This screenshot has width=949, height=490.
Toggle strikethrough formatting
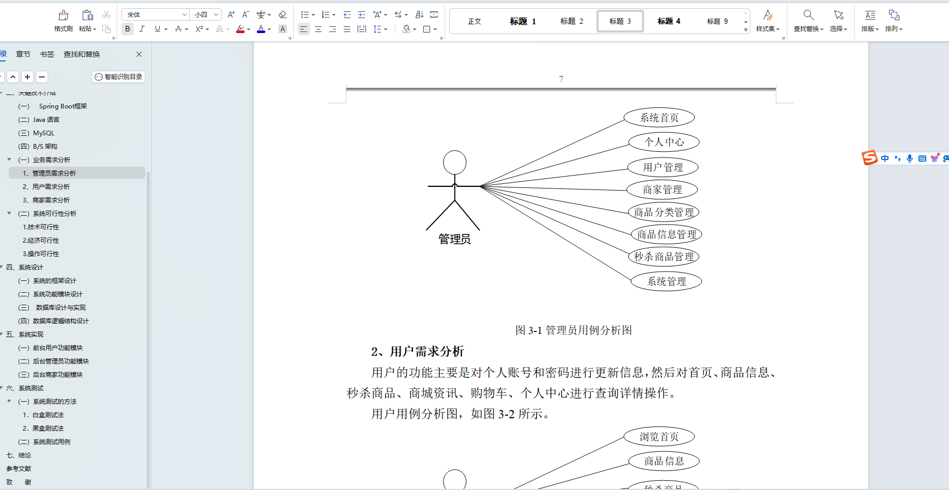pos(178,29)
